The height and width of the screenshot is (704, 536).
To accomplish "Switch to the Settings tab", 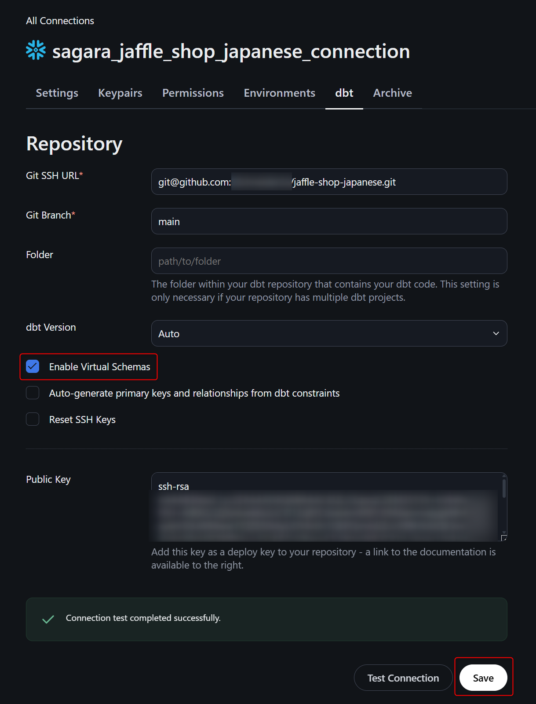I will (x=57, y=93).
